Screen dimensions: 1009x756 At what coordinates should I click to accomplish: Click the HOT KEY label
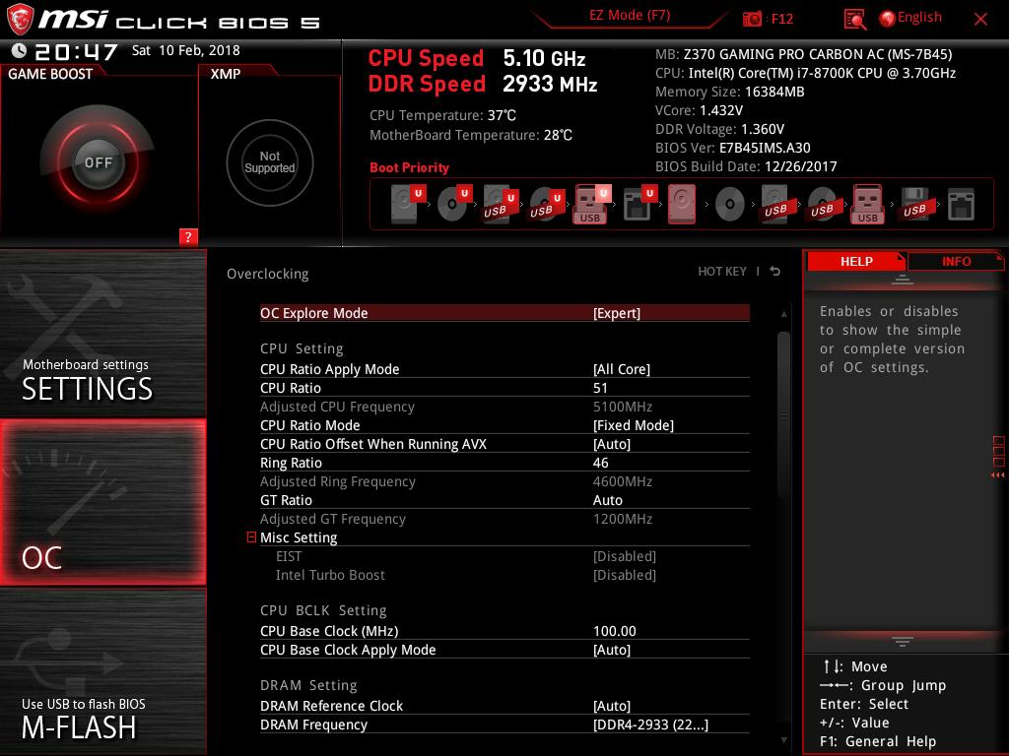click(722, 272)
